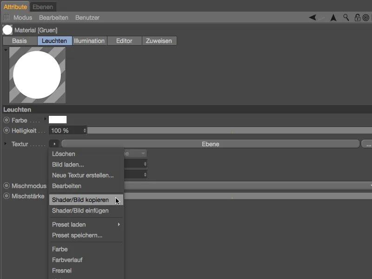
Task: Expand the Farbe color triangle
Action: 45,119
